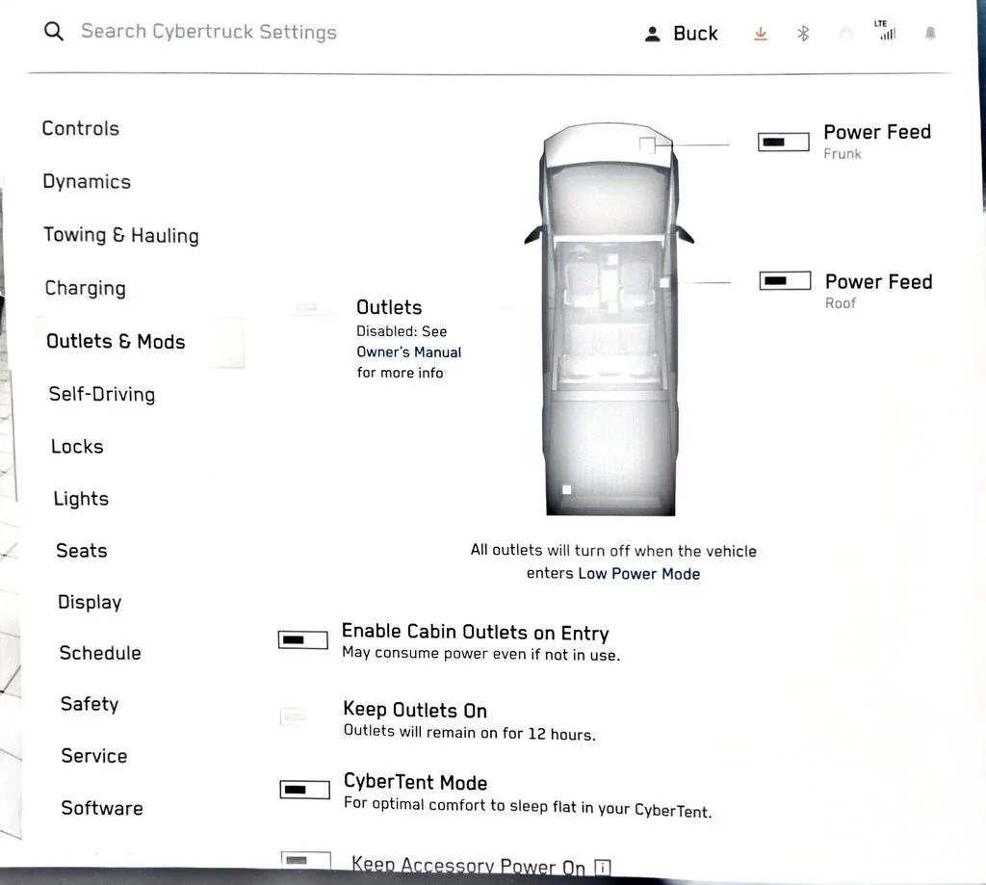986x885 pixels.
Task: Click the CyberTent Mode description text
Action: (x=528, y=807)
